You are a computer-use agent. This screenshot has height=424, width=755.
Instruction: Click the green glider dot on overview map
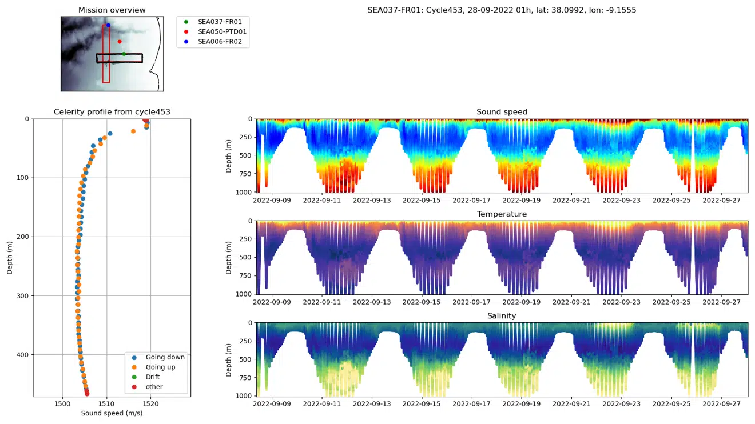[x=124, y=54]
